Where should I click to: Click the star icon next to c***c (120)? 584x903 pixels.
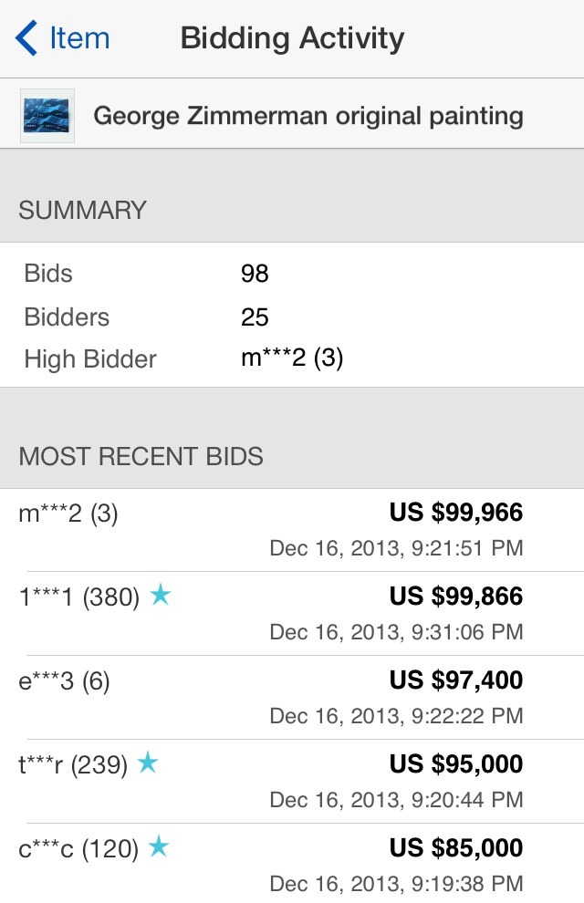tap(159, 846)
